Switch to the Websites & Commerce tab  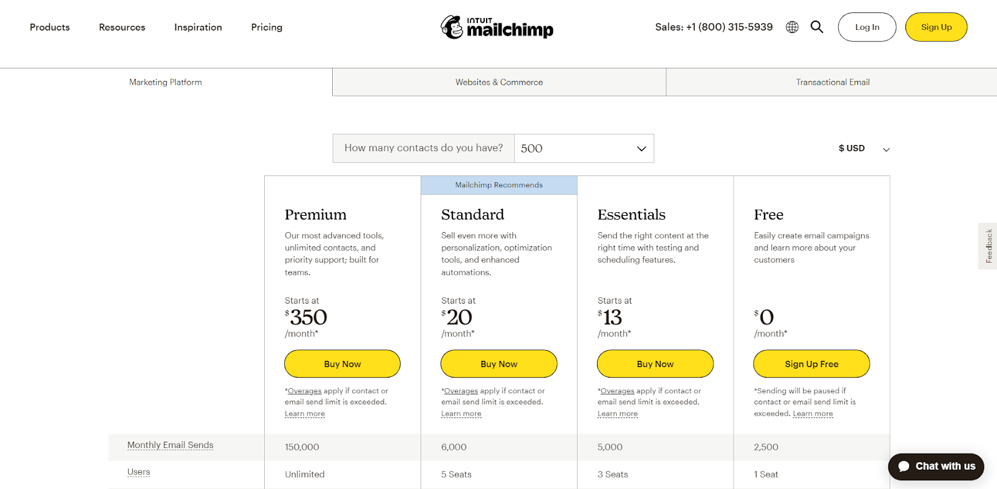pyautogui.click(x=499, y=82)
